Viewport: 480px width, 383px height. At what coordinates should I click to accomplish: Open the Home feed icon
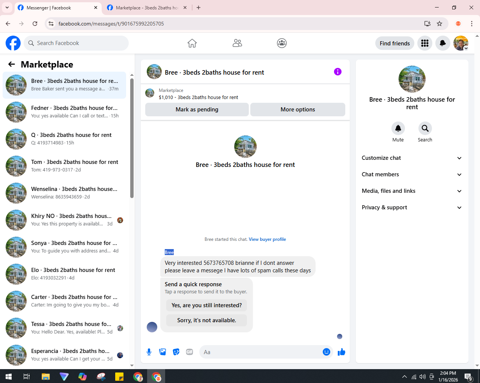point(192,43)
